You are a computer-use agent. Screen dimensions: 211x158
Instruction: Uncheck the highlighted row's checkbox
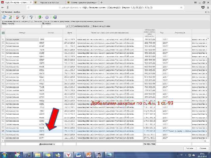click(x=3, y=131)
